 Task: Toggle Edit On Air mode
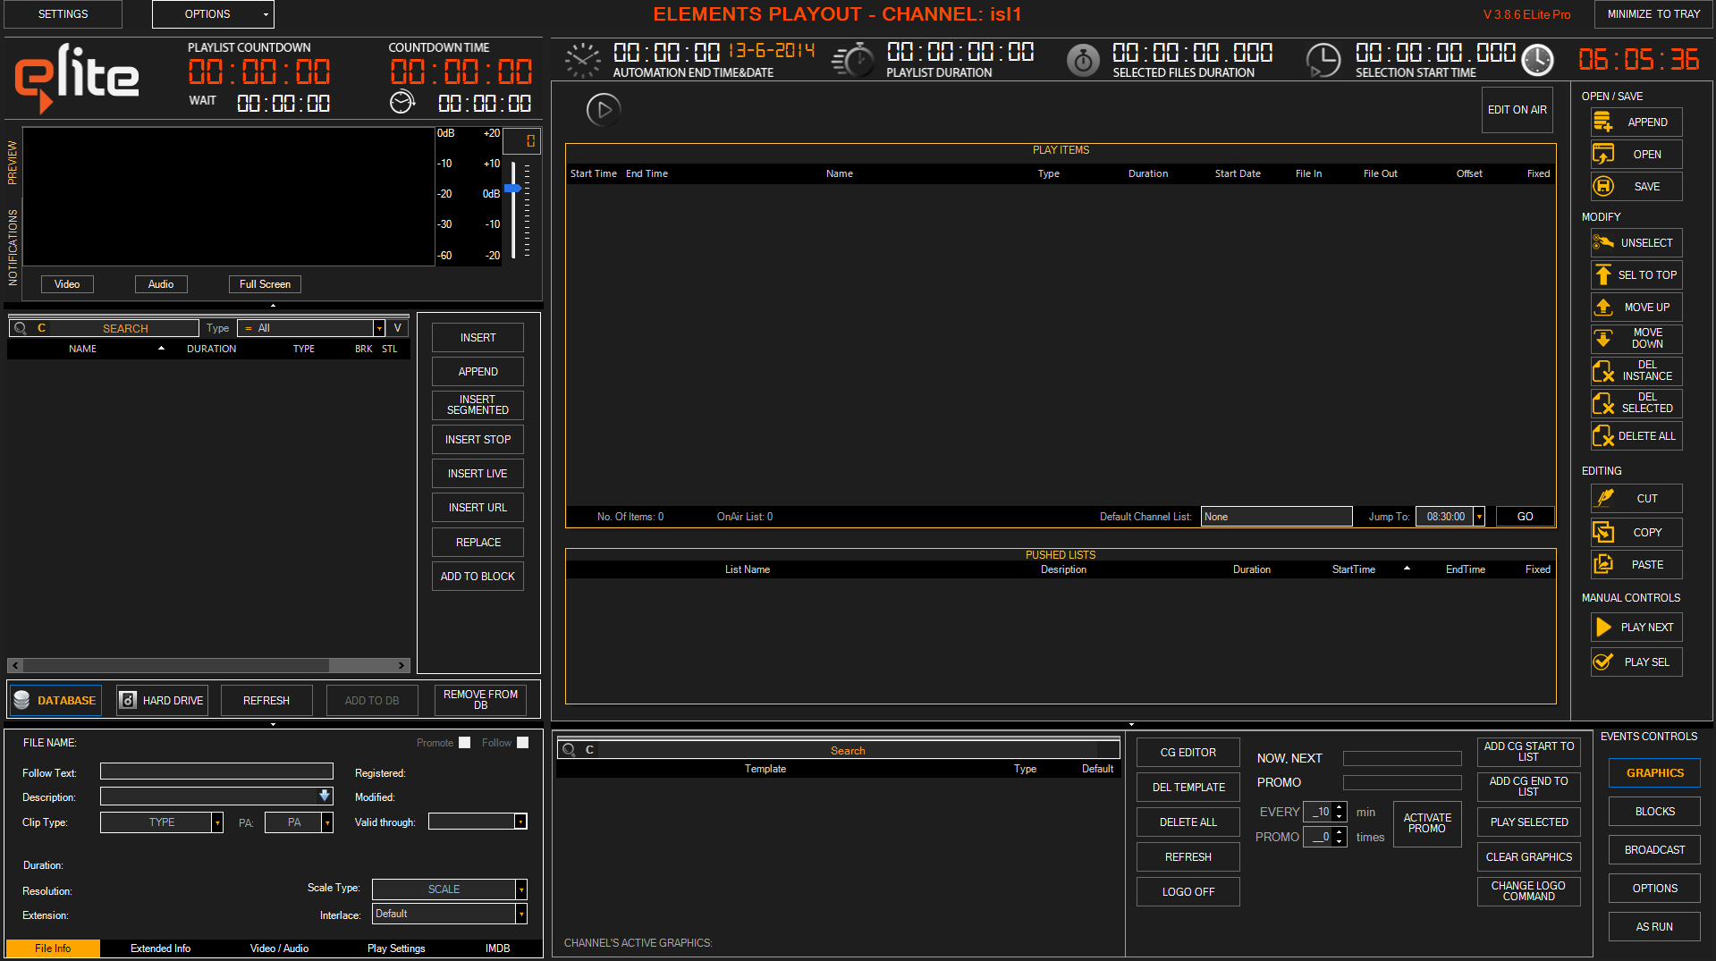[x=1517, y=110]
